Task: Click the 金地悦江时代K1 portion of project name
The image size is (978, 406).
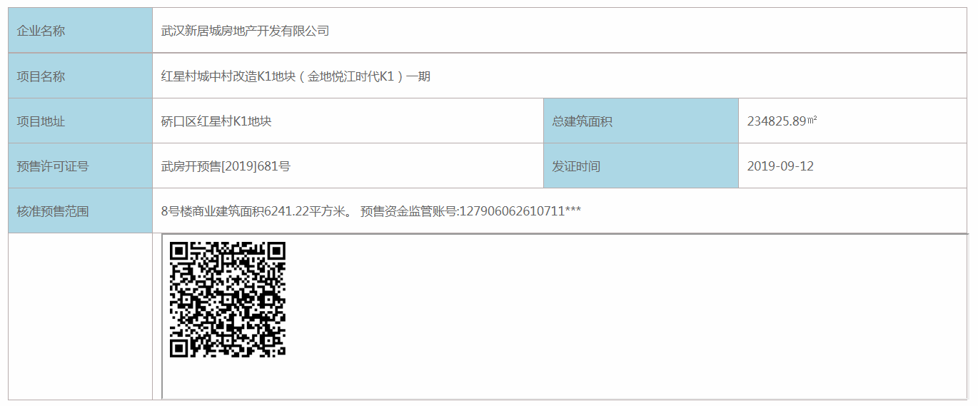Action: (x=351, y=76)
